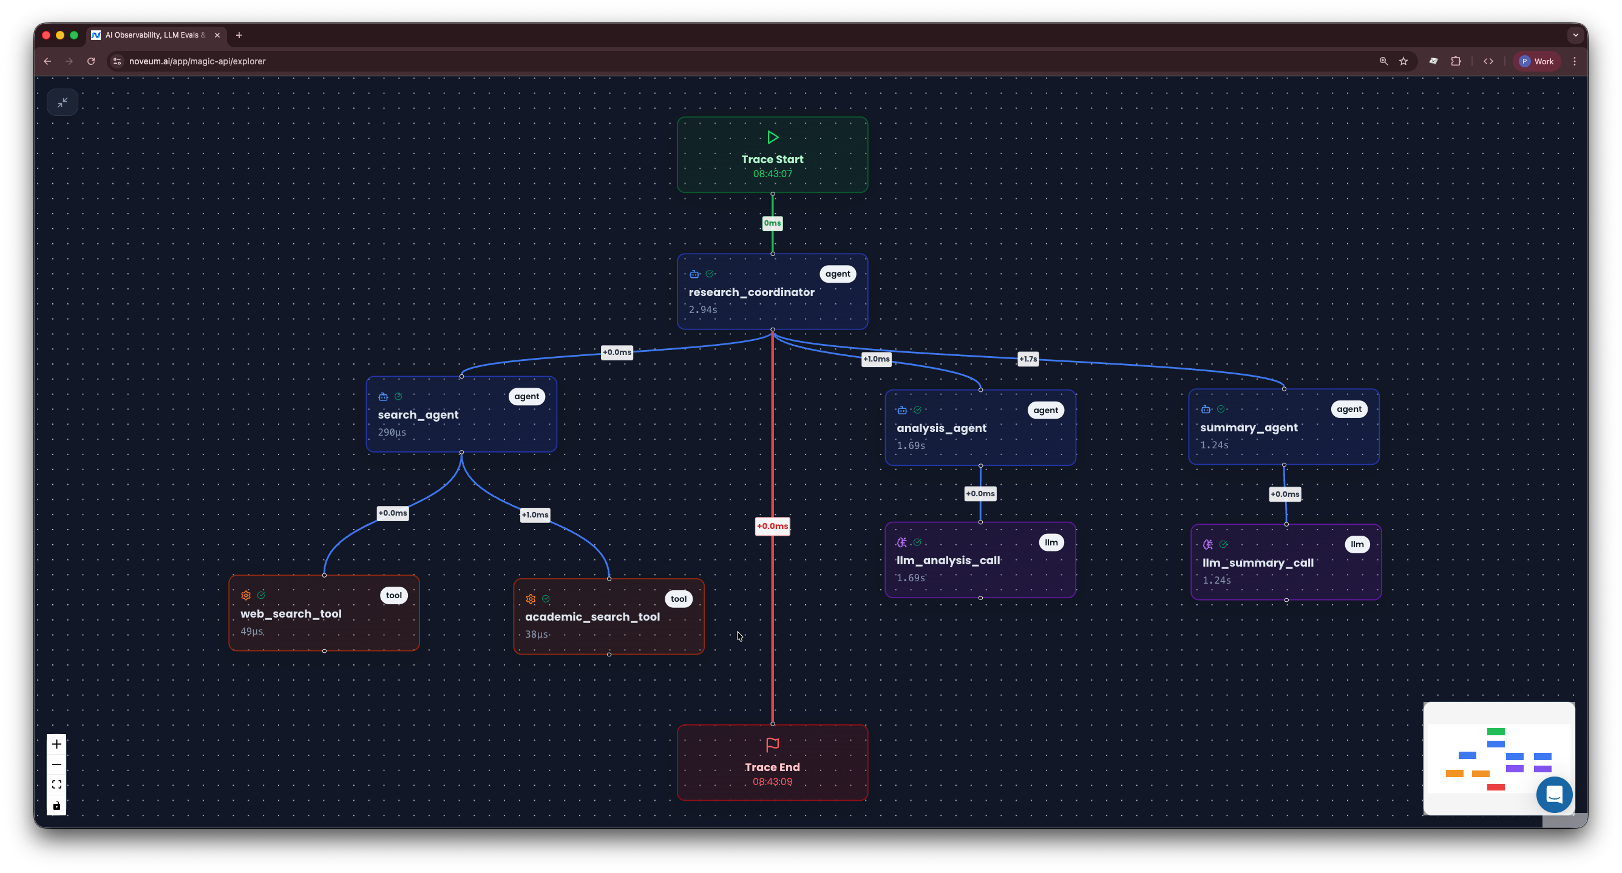Click the robot icon on research_coordinator node

click(x=694, y=274)
